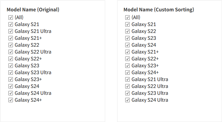Toggle Galaxy S21 in the Custom Sorting list

click(x=128, y=24)
